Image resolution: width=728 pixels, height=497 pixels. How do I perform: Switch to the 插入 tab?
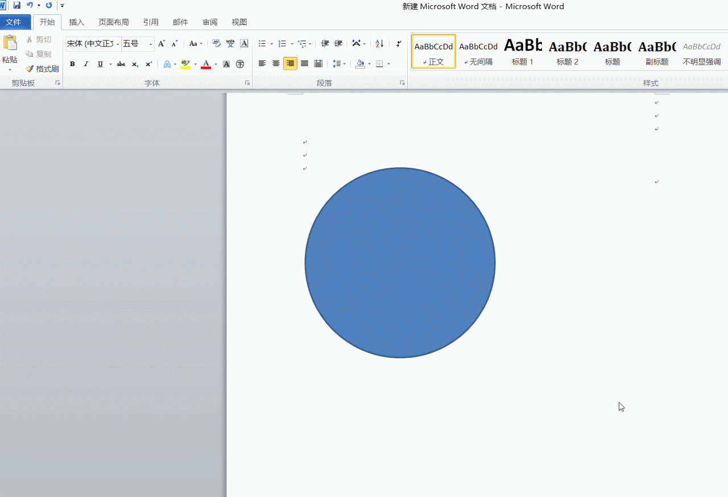pos(76,22)
